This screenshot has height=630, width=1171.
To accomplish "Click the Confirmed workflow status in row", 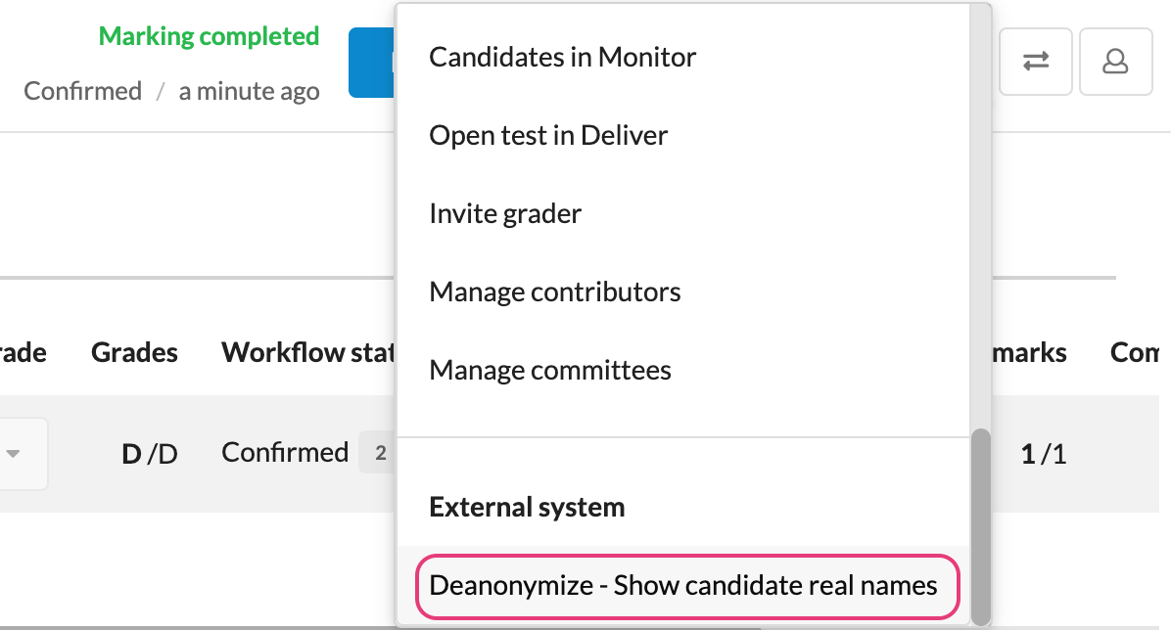I will tap(285, 452).
